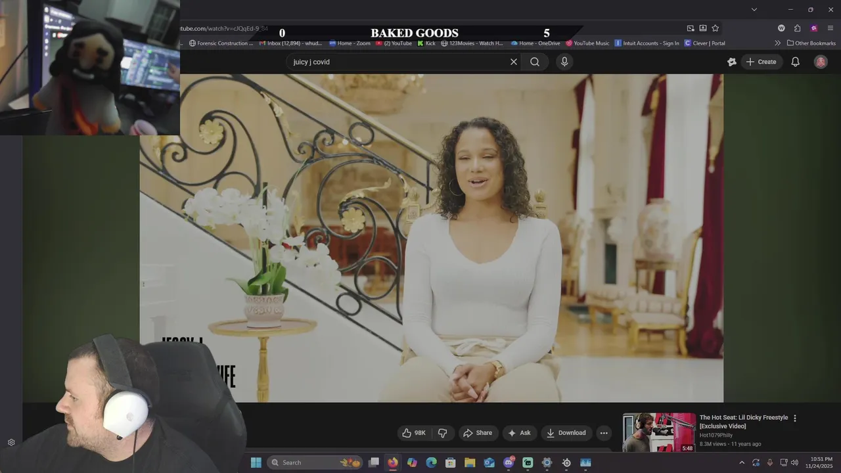Click the sparkle icon left of Create
841x473 pixels.
(732, 62)
